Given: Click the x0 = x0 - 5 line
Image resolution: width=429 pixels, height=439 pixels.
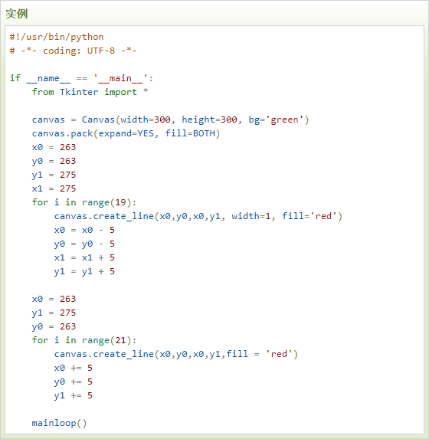Looking at the screenshot, I should (x=84, y=230).
